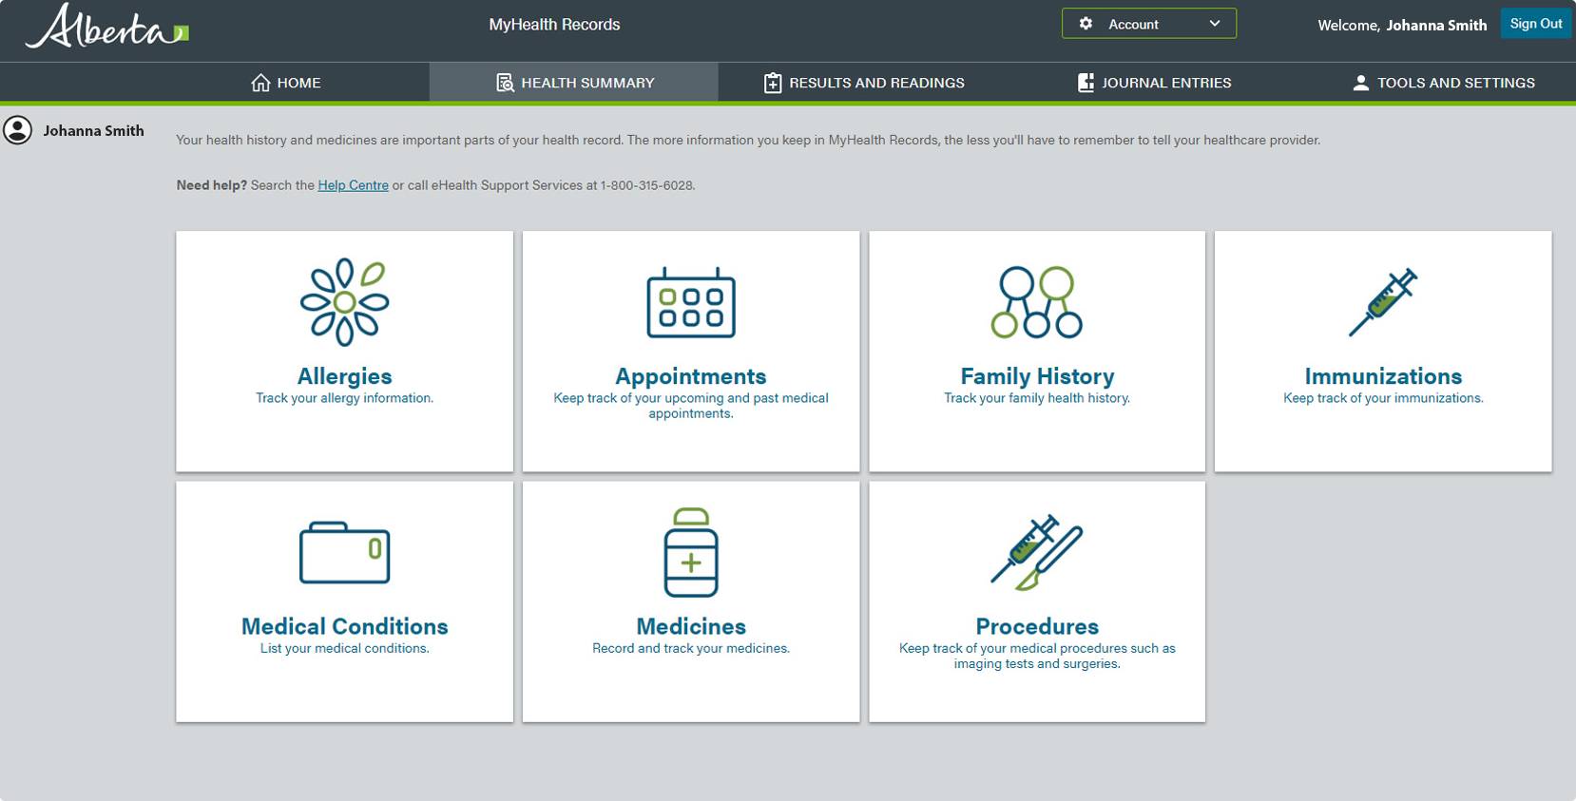Click the Allergies flower icon

344,301
